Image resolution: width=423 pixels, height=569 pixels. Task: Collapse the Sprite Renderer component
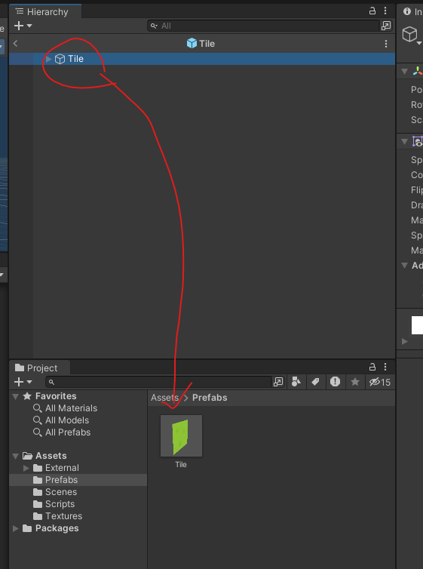(404, 142)
